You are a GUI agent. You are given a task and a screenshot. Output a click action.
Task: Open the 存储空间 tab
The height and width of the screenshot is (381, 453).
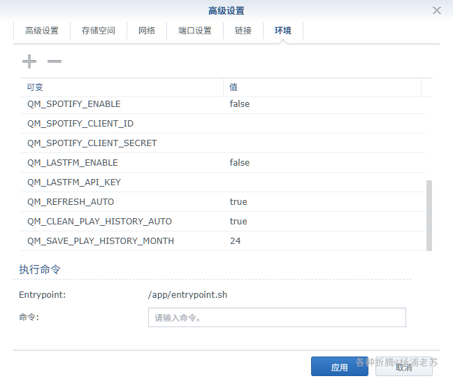tap(99, 31)
